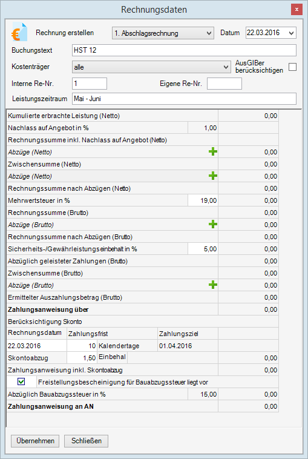The image size is (308, 459).
Task: Uncheck Freistellungsbescheinigung für Bauabzugssteuer checkbox
Action: [x=21, y=381]
